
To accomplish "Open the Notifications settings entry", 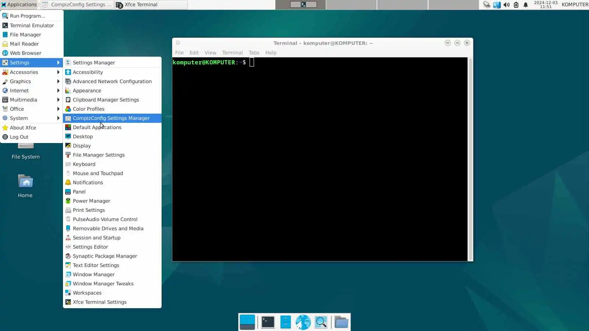I will pyautogui.click(x=112, y=182).
